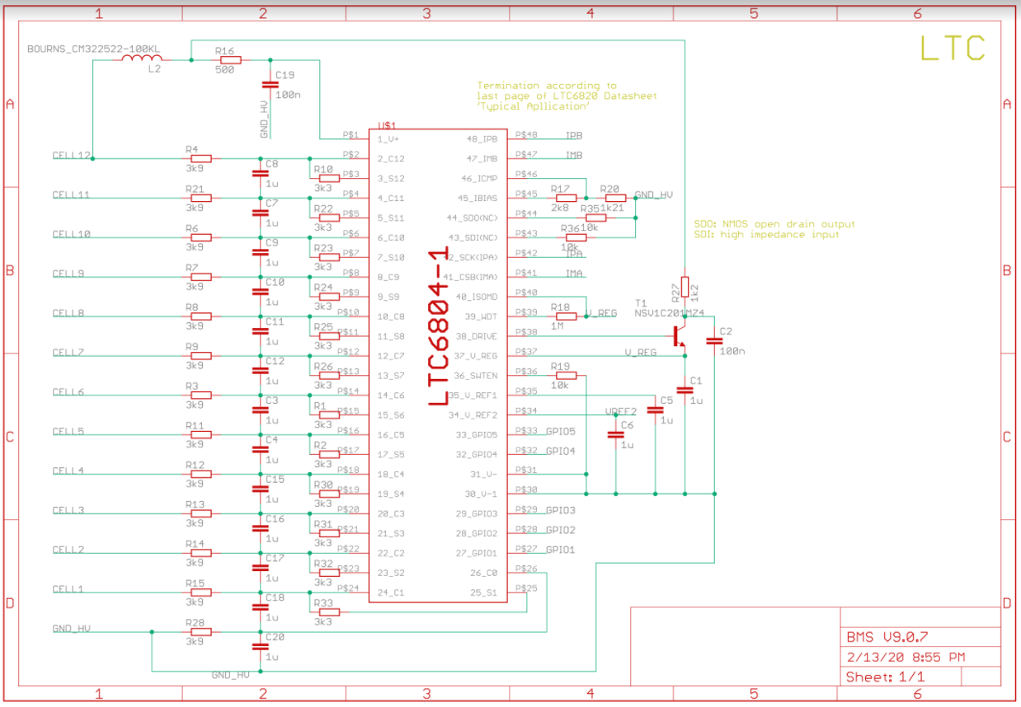Click the CELL8 net label

point(68,313)
